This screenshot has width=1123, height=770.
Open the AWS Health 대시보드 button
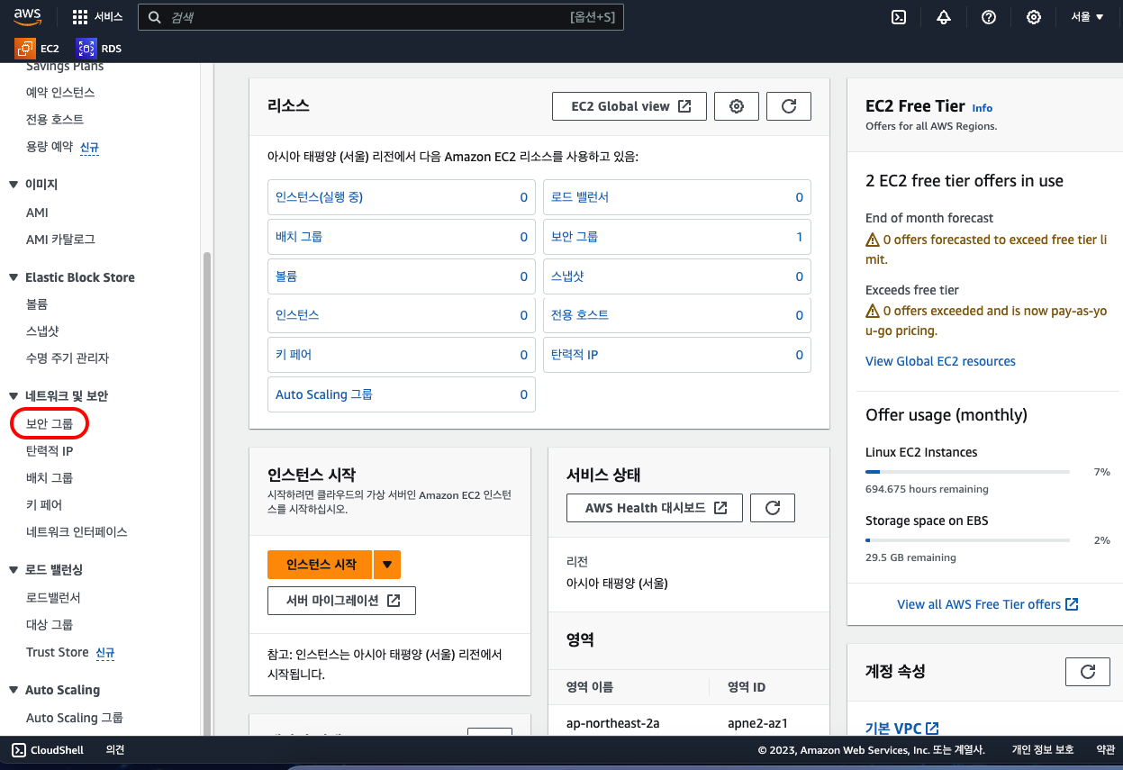(655, 508)
